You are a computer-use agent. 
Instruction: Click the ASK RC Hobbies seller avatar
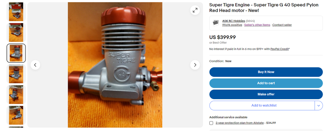pos(216,23)
